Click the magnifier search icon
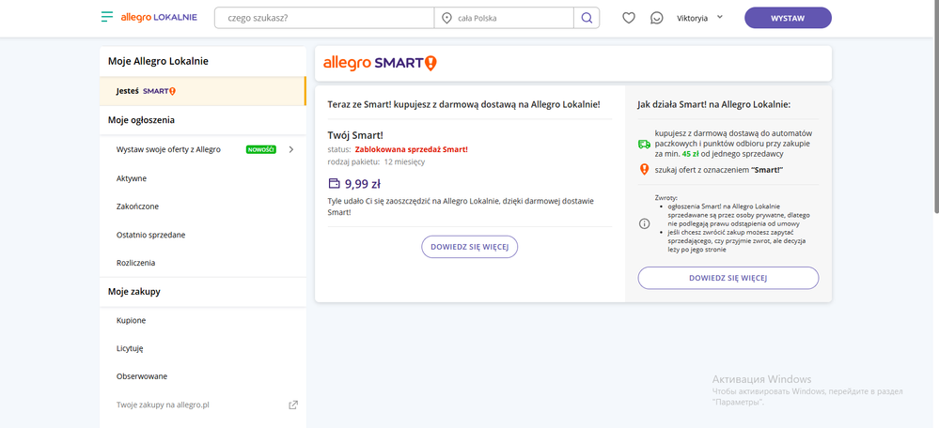 tap(587, 18)
